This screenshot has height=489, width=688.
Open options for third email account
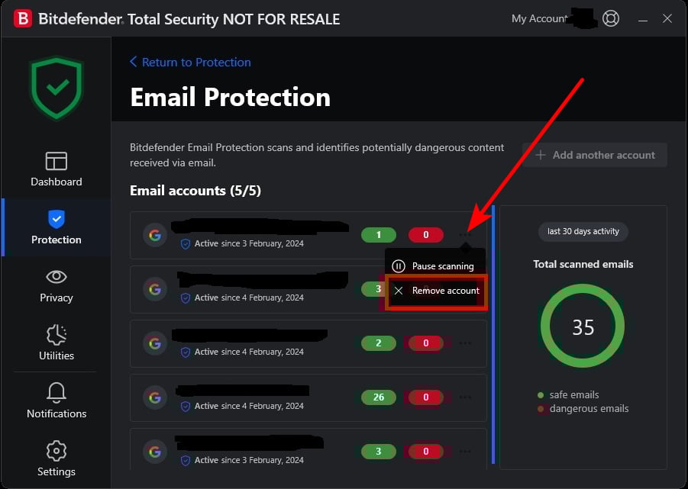[x=464, y=343]
